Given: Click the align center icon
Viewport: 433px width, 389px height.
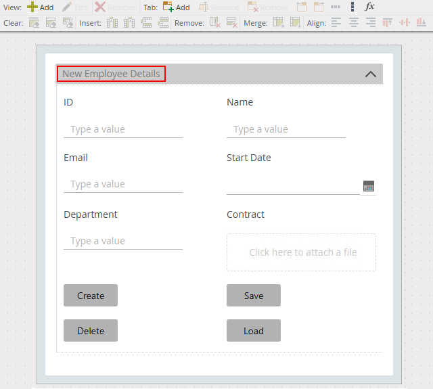Looking at the screenshot, I should [x=354, y=22].
